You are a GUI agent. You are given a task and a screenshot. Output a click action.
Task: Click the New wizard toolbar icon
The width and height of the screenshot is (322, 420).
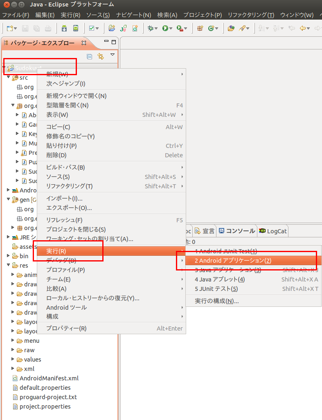[x=10, y=28]
